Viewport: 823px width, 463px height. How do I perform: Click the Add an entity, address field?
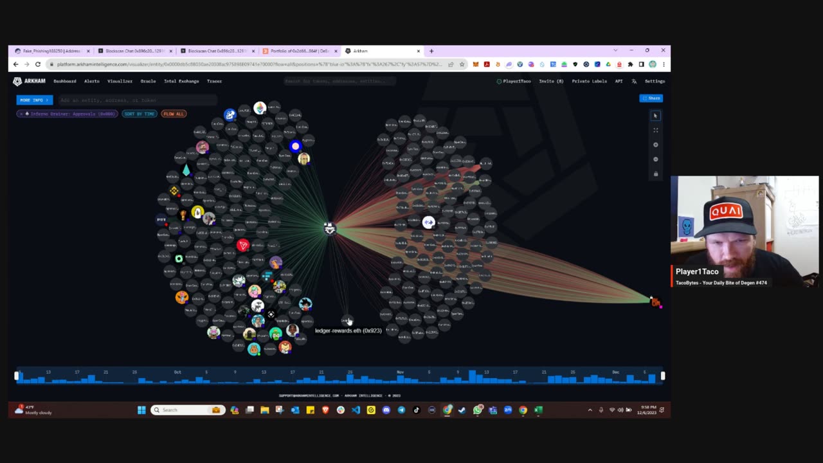[137, 100]
